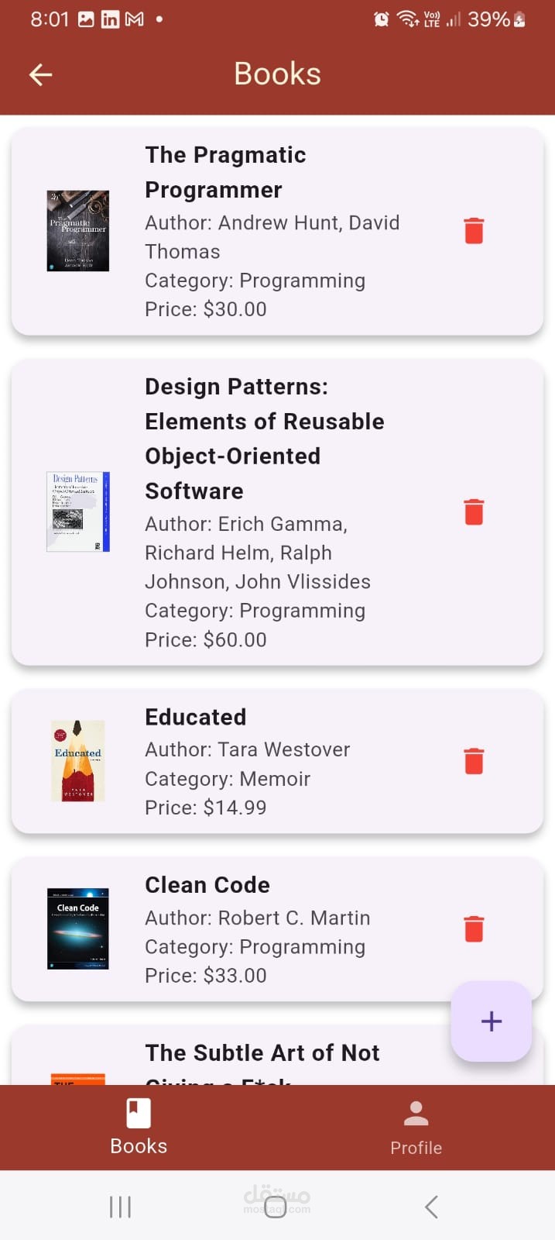The image size is (555, 1240).
Task: Delete the Design Patterns book
Action: [x=473, y=511]
